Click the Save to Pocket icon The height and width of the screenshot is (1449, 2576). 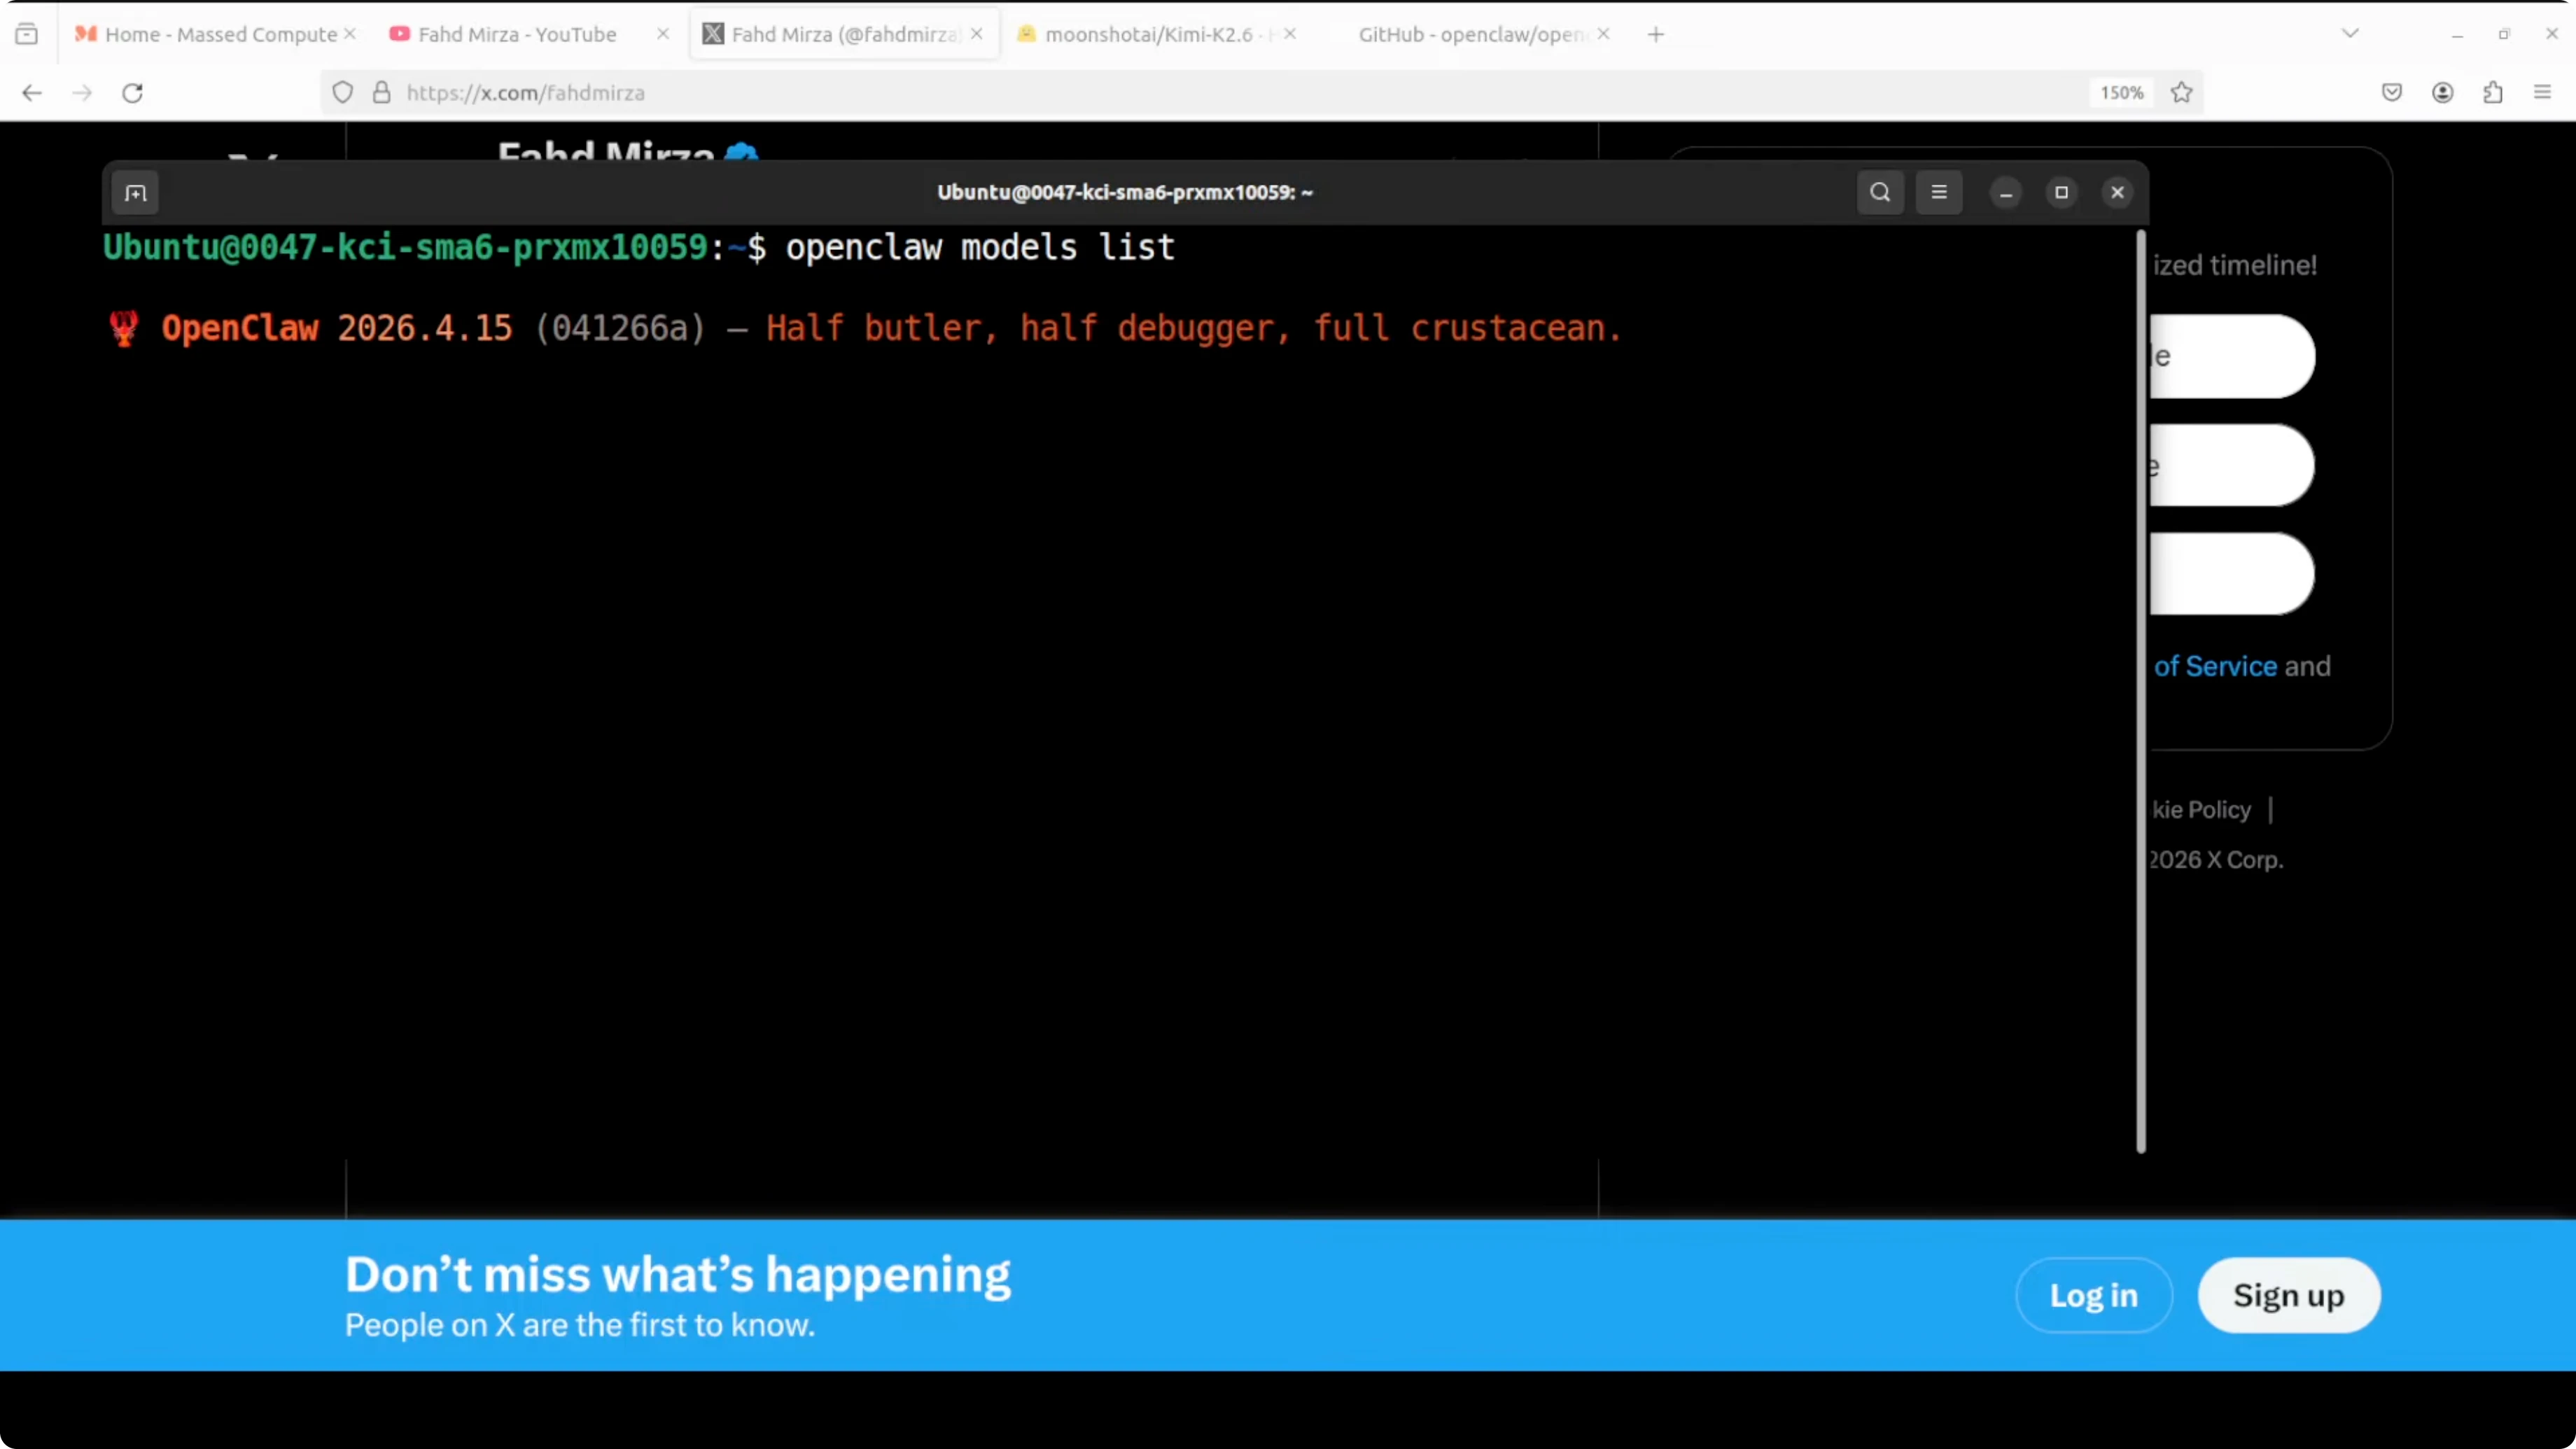[x=2391, y=93]
